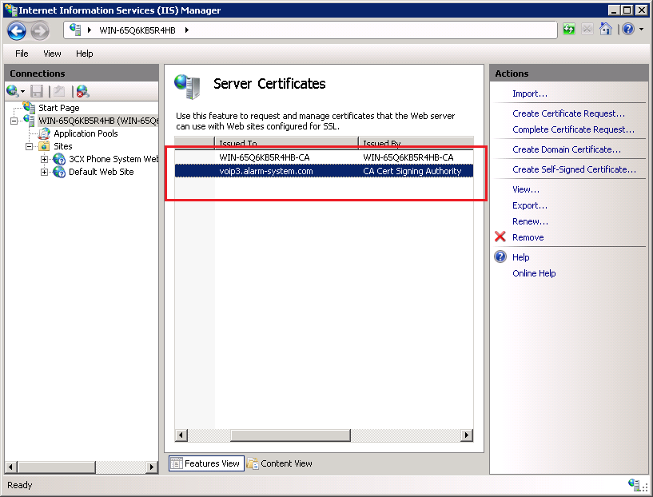This screenshot has width=653, height=497.
Task: Select the WIN-65Q6KB5R4HB-CA certificate row
Action: 324,157
